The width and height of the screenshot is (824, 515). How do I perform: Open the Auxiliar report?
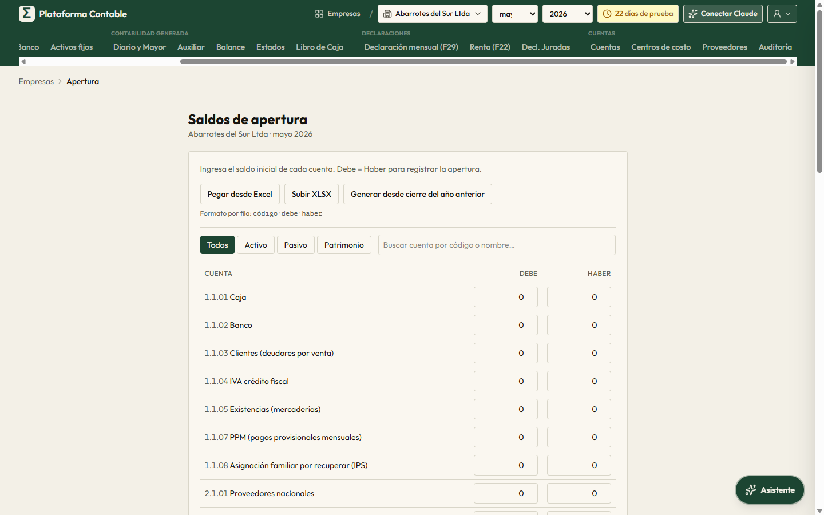tap(191, 47)
